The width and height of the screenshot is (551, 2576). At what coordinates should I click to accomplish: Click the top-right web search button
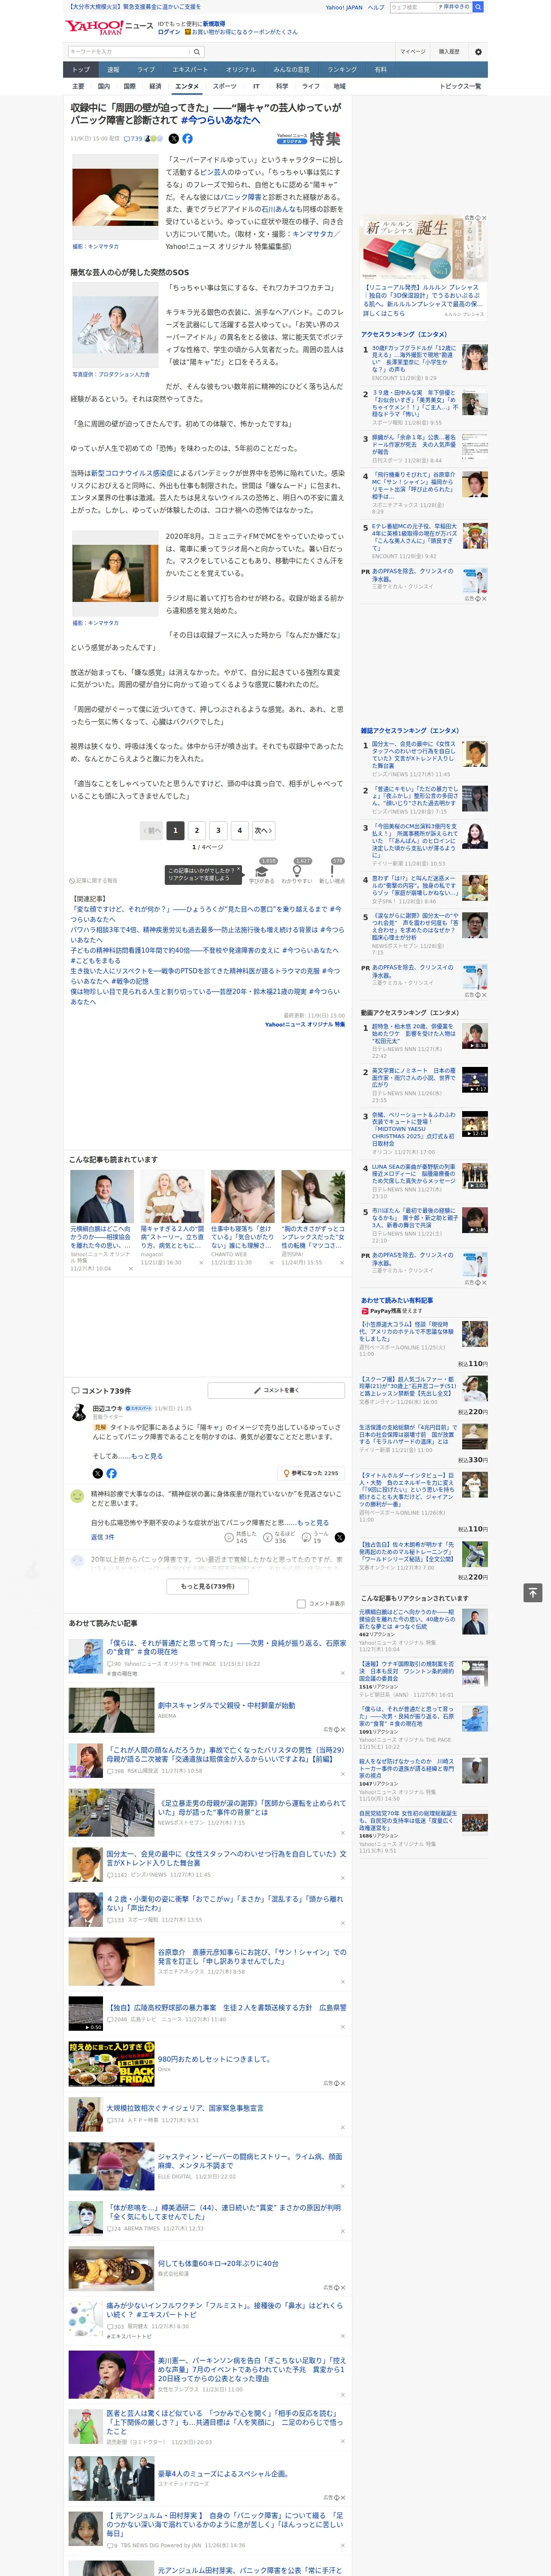[478, 7]
